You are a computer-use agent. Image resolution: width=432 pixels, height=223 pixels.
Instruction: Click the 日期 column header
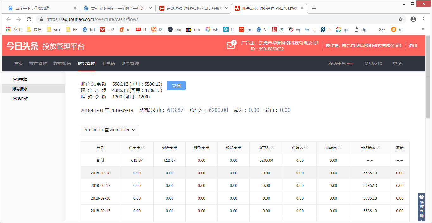pyautogui.click(x=100, y=148)
